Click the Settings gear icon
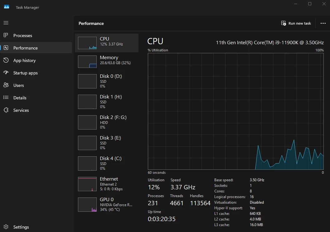The height and width of the screenshot is (232, 330). (x=6, y=227)
